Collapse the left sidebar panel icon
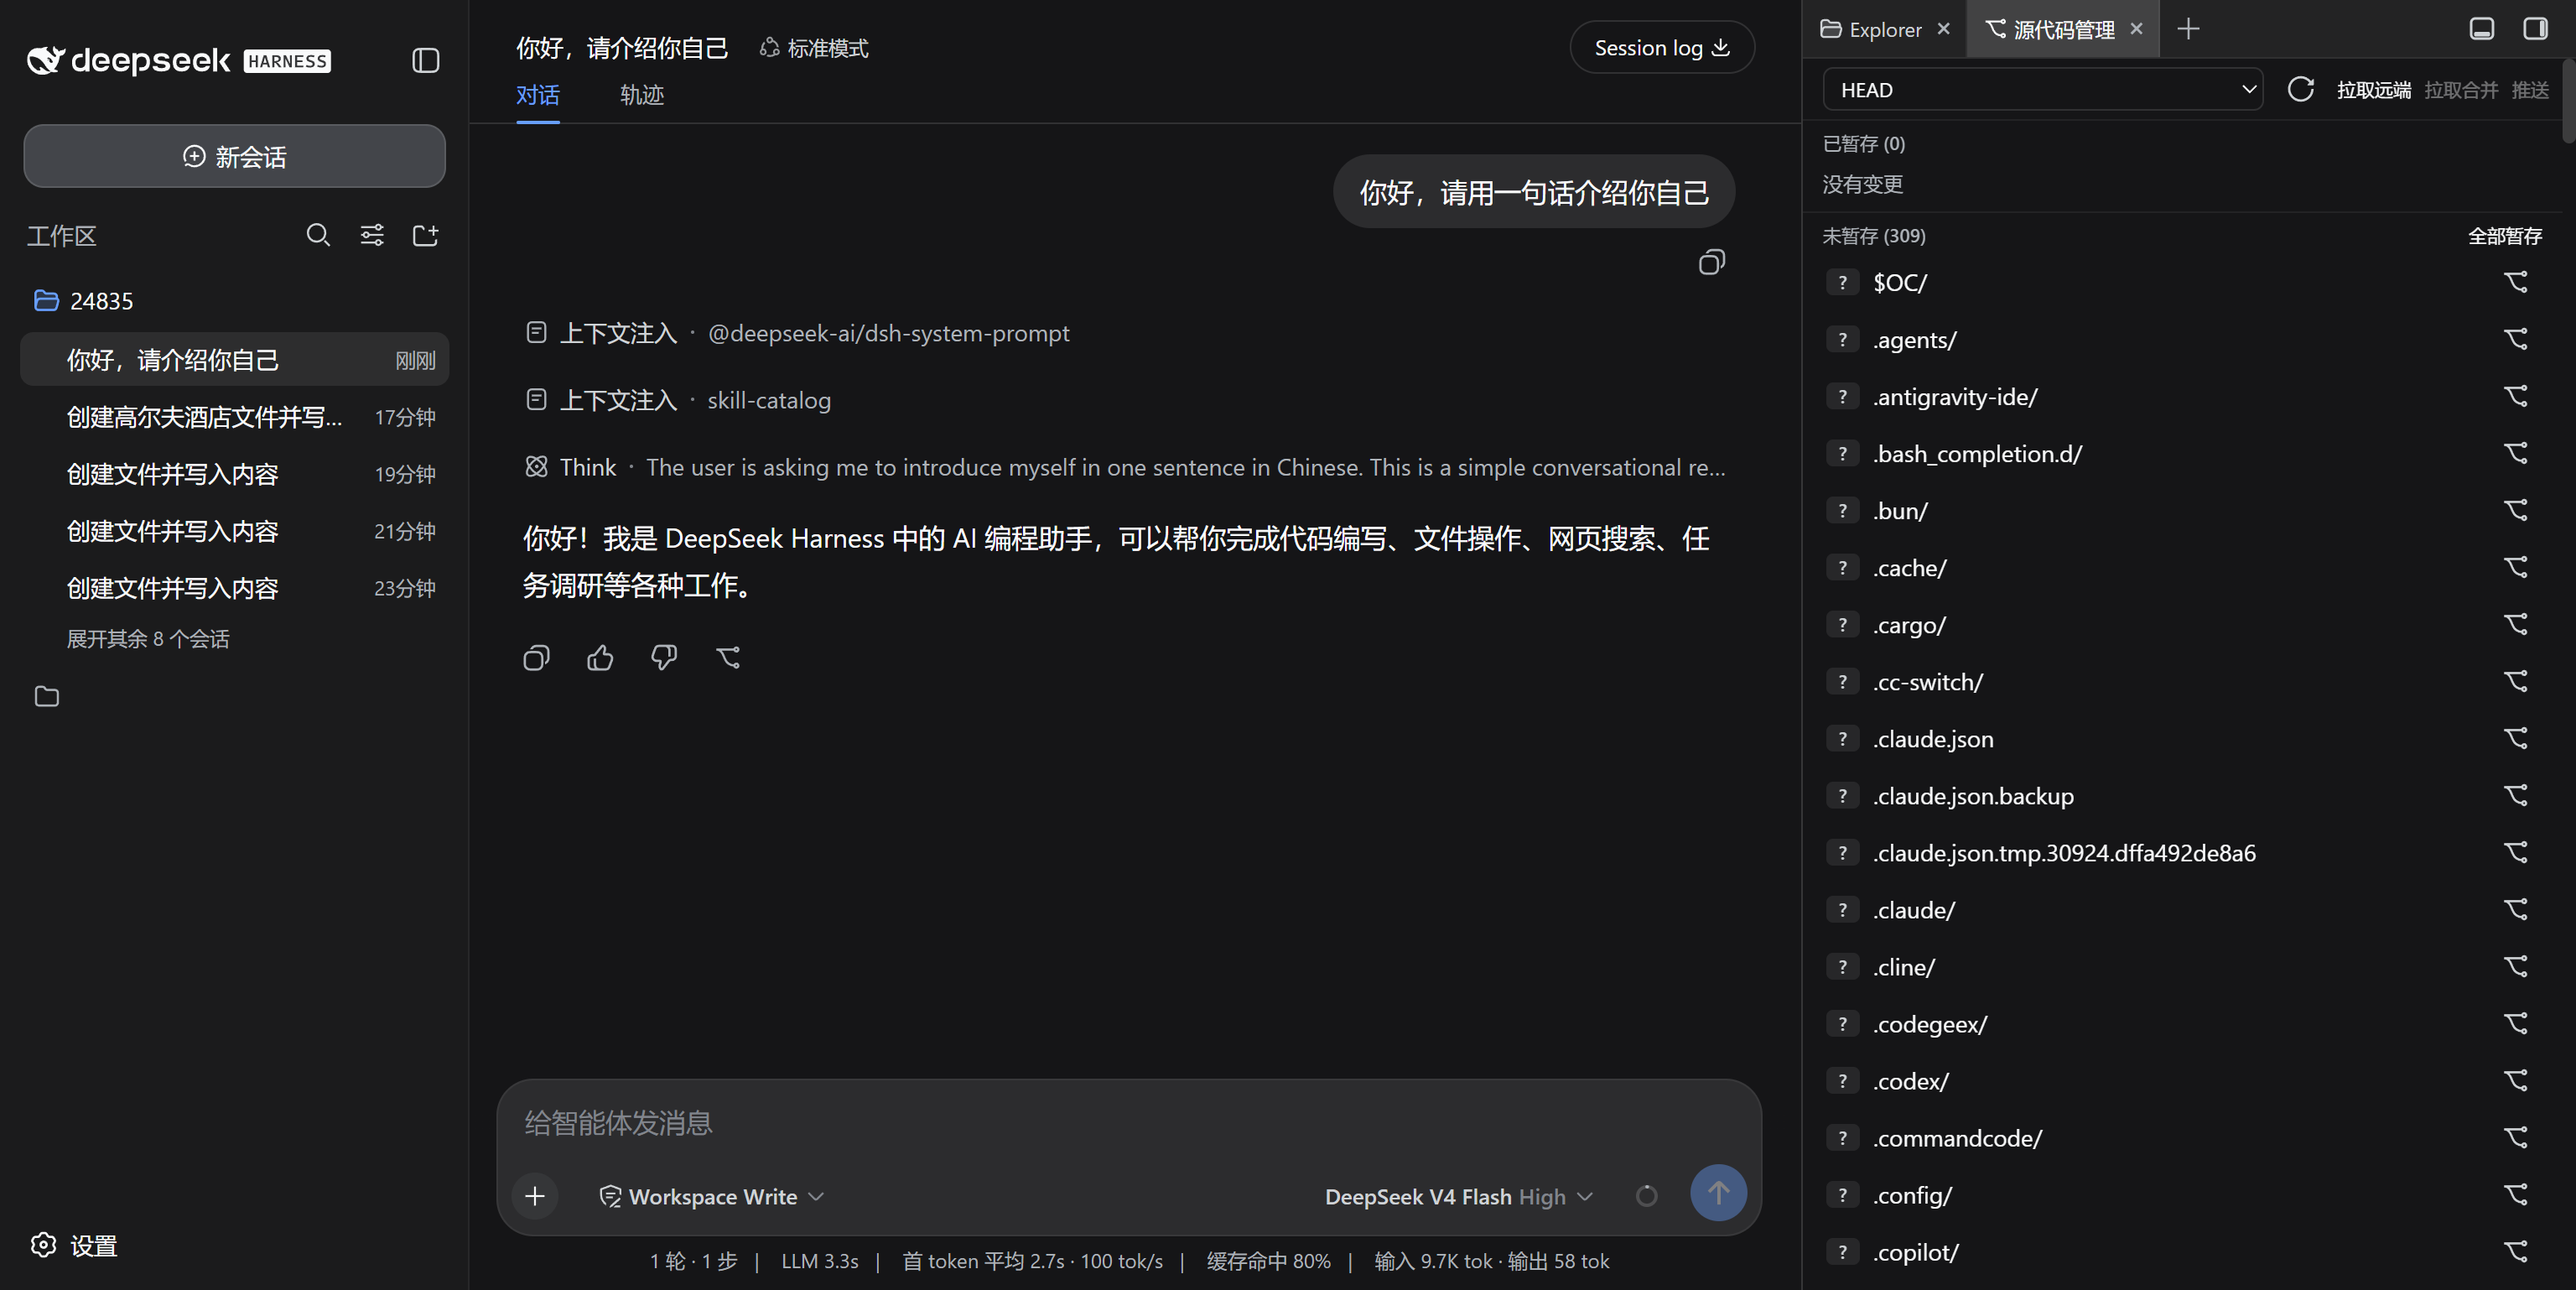Image resolution: width=2576 pixels, height=1290 pixels. [426, 61]
